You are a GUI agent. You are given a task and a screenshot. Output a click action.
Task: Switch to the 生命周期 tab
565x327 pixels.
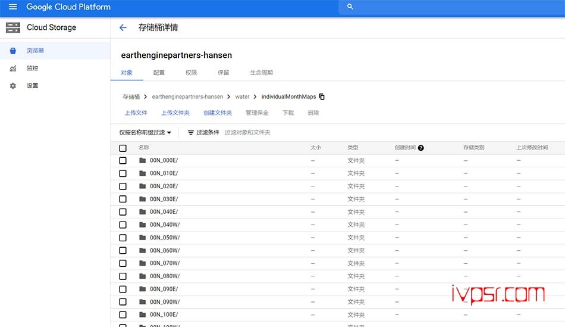click(262, 73)
